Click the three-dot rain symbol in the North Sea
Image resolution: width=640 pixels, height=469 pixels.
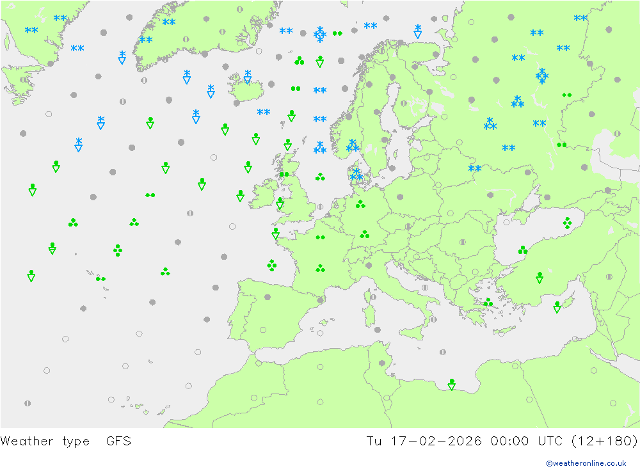click(321, 177)
